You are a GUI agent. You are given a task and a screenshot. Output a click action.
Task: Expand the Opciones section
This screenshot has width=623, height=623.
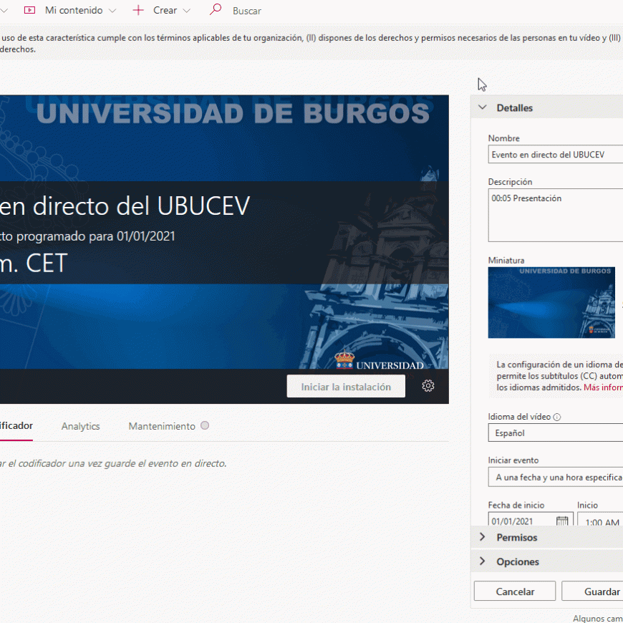click(546, 562)
